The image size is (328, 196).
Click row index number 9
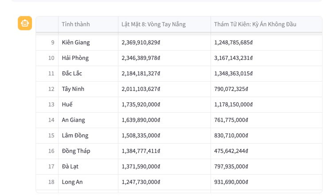click(53, 43)
